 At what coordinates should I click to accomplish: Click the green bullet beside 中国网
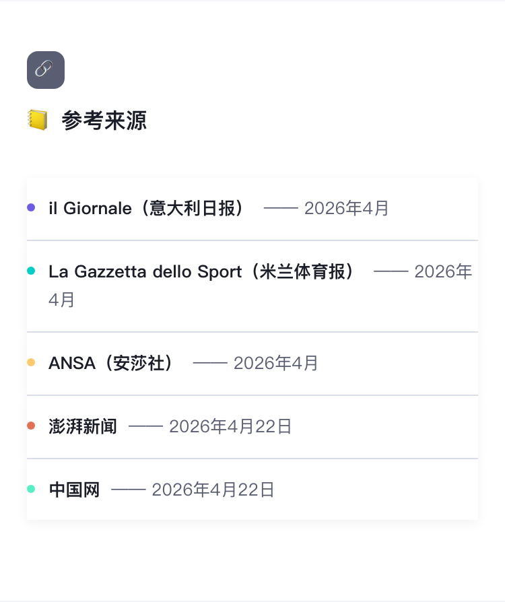pyautogui.click(x=31, y=489)
